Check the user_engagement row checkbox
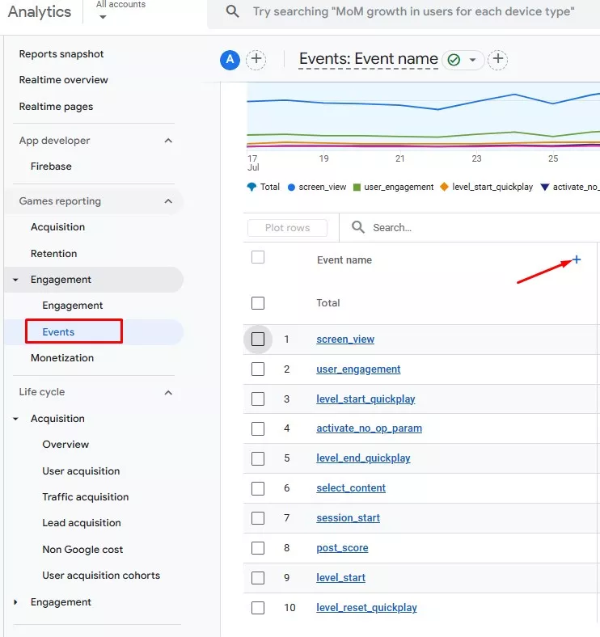The width and height of the screenshot is (600, 637). pos(258,369)
